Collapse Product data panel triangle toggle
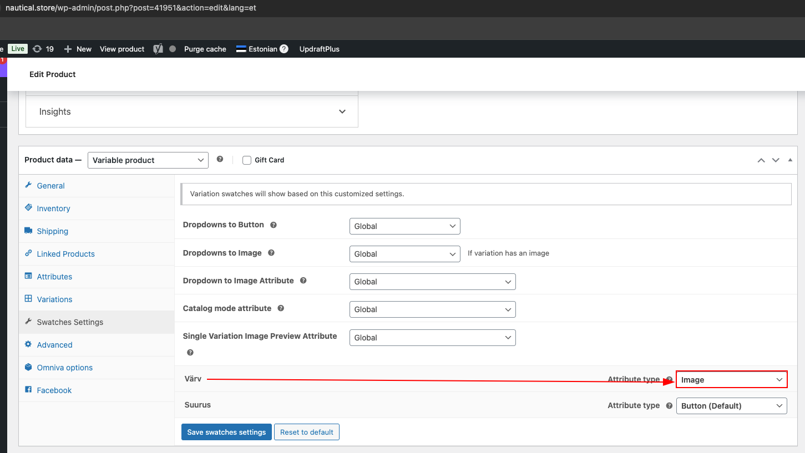Viewport: 805px width, 453px height. pyautogui.click(x=790, y=160)
